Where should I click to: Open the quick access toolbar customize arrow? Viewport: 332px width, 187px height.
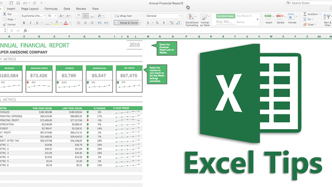tap(42, 3)
